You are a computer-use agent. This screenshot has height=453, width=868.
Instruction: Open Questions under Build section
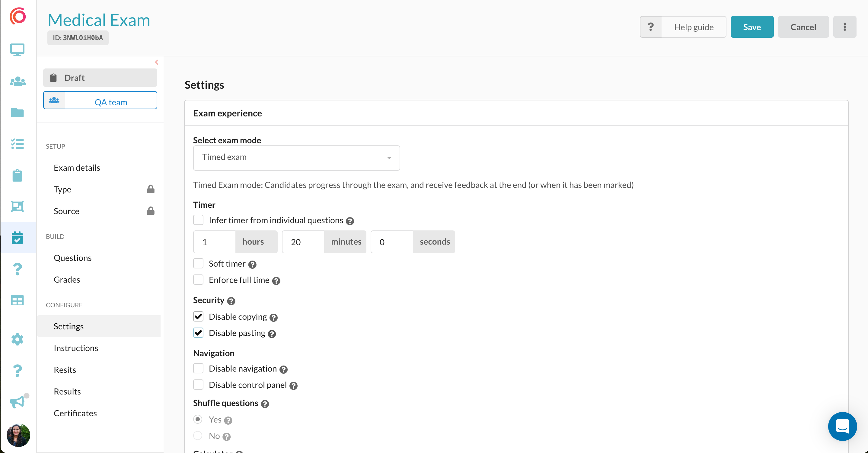coord(72,258)
